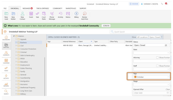Image resolution: width=173 pixels, height=100 pixels.
Task: Go to Dashboard in sidebar
Action: pos(6,38)
